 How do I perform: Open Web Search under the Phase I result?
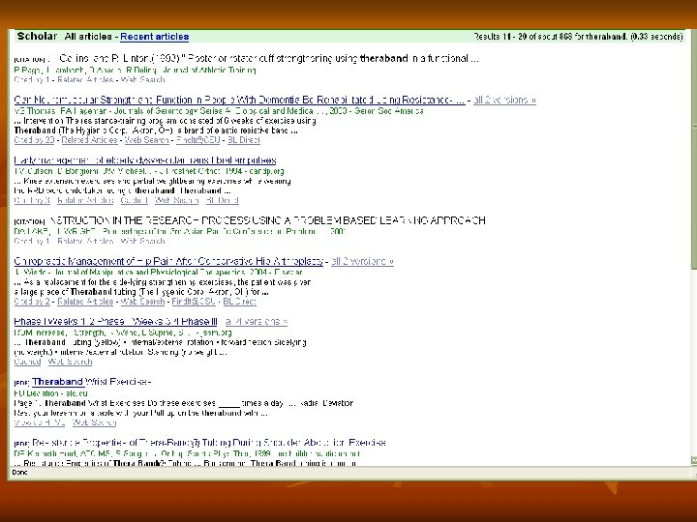[x=70, y=362]
